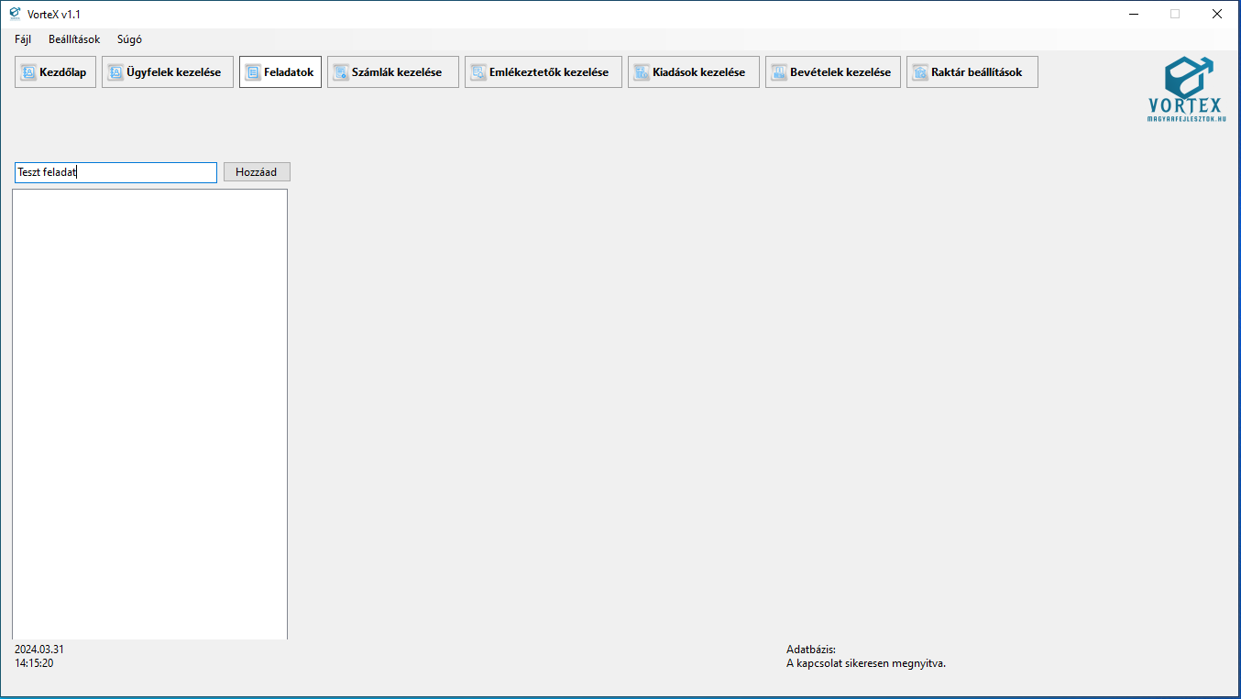
Task: Open the Beállítások menu
Action: tap(74, 39)
